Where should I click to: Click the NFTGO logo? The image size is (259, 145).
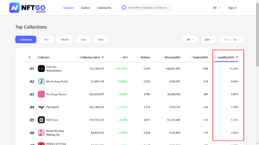27,8
